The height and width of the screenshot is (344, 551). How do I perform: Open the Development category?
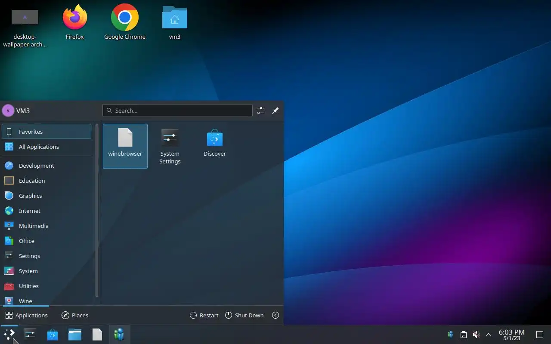(x=46, y=166)
